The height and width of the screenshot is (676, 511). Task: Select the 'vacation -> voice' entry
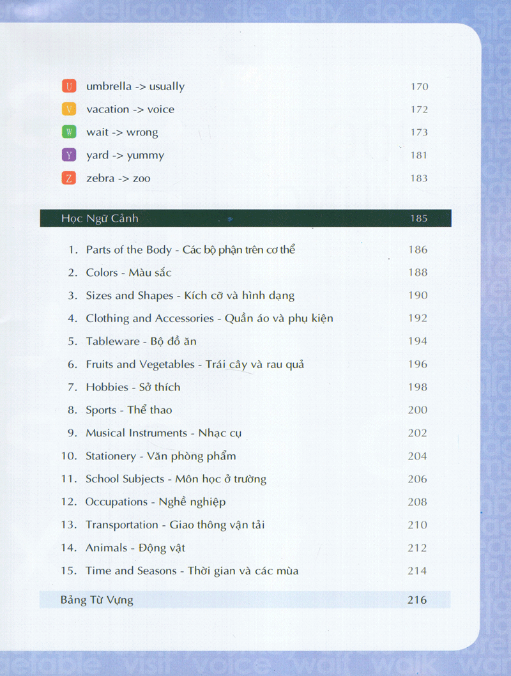point(130,109)
